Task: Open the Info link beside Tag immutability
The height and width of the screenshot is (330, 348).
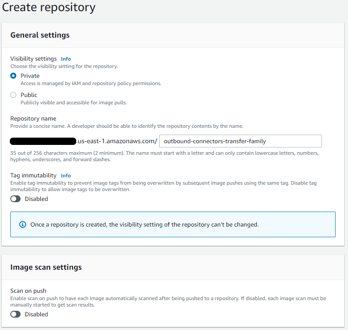Action: [65, 175]
